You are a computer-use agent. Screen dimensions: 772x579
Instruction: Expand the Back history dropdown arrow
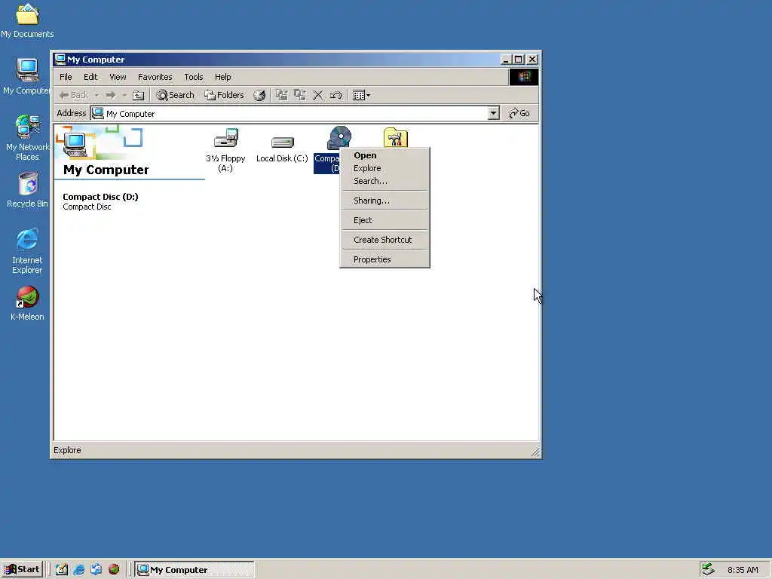(97, 95)
